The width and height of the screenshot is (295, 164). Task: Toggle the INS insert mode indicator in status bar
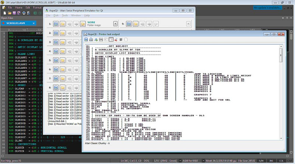pos(272,161)
